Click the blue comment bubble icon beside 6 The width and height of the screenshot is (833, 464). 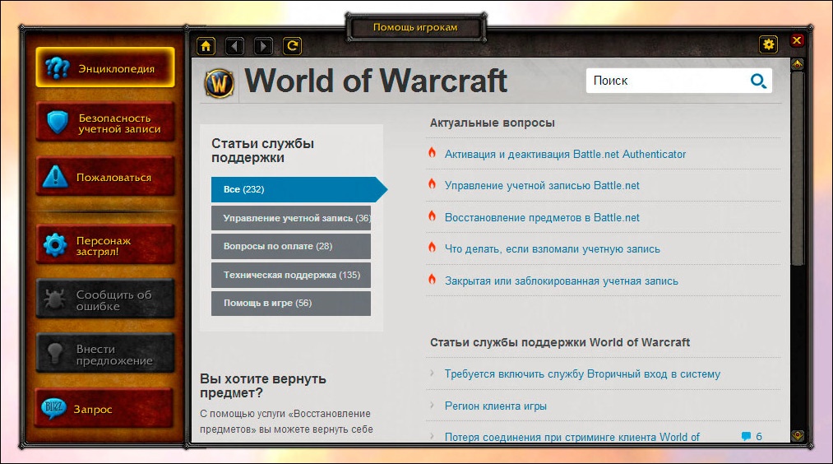[x=746, y=436]
